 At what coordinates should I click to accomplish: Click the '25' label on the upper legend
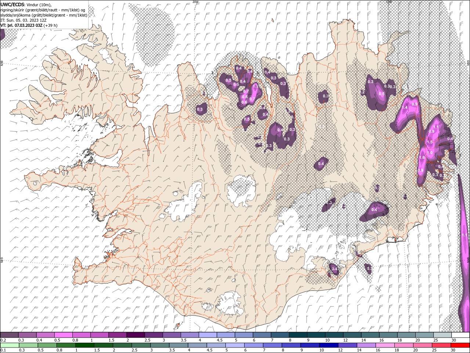coord(436,340)
